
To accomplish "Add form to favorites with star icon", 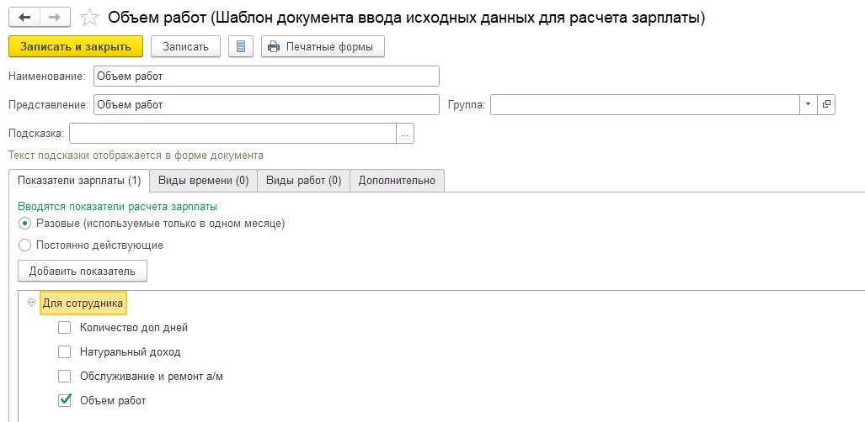I will click(89, 18).
